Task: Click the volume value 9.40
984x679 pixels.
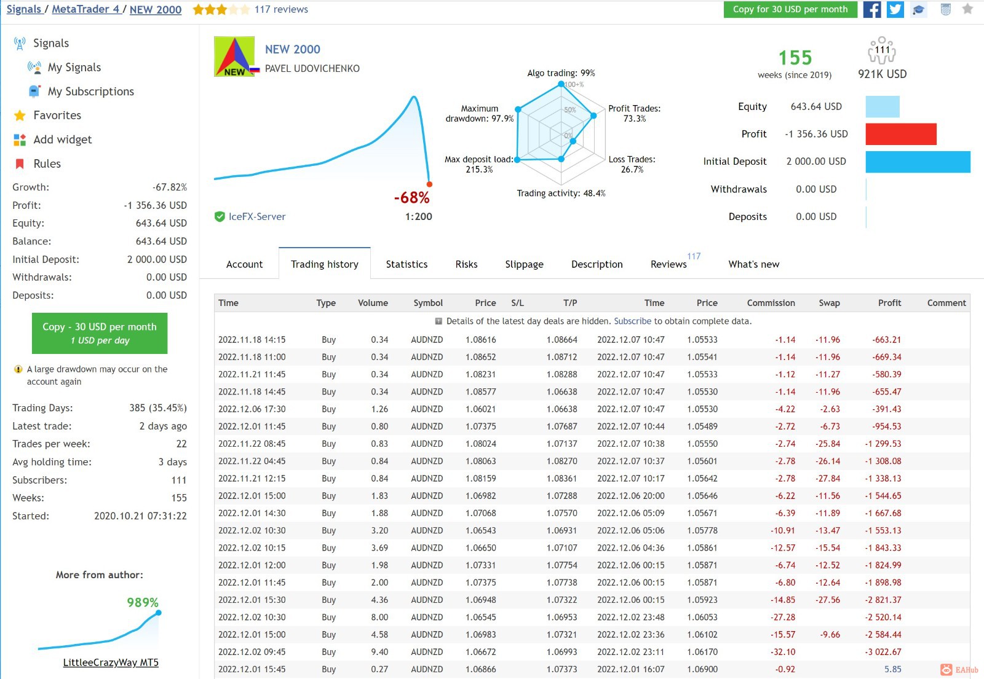Action: point(379,652)
